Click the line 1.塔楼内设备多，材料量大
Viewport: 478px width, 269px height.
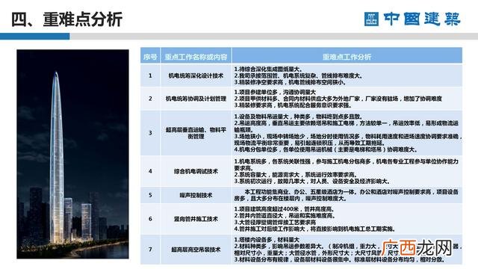click(267, 240)
